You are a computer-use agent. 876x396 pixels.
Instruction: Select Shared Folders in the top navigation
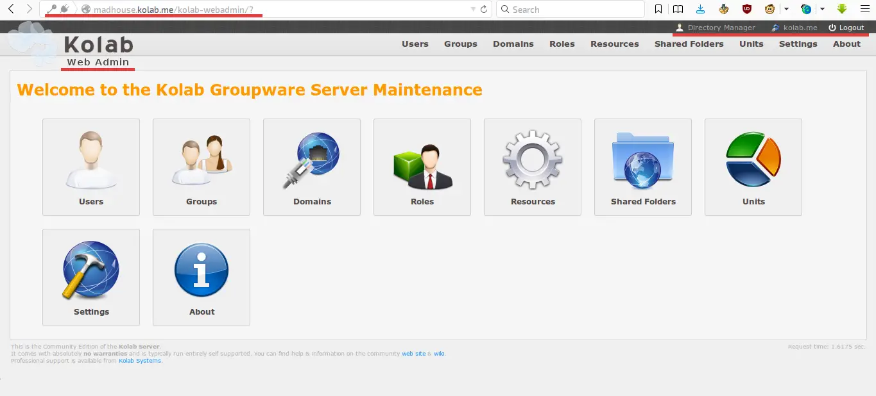(689, 44)
